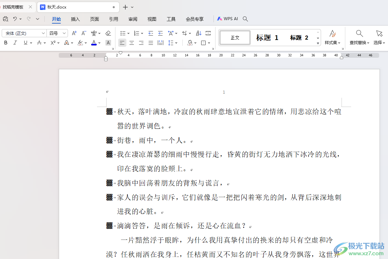Decrease paragraph indent
The height and width of the screenshot is (259, 388).
point(150,33)
